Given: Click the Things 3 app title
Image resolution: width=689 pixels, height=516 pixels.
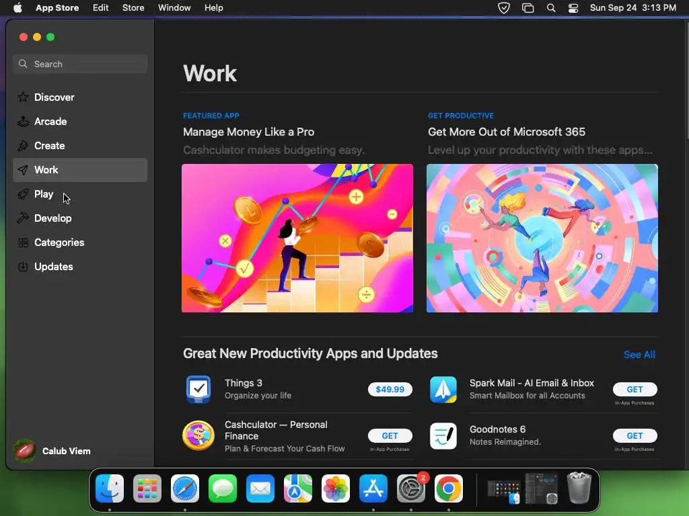Looking at the screenshot, I should [x=244, y=383].
